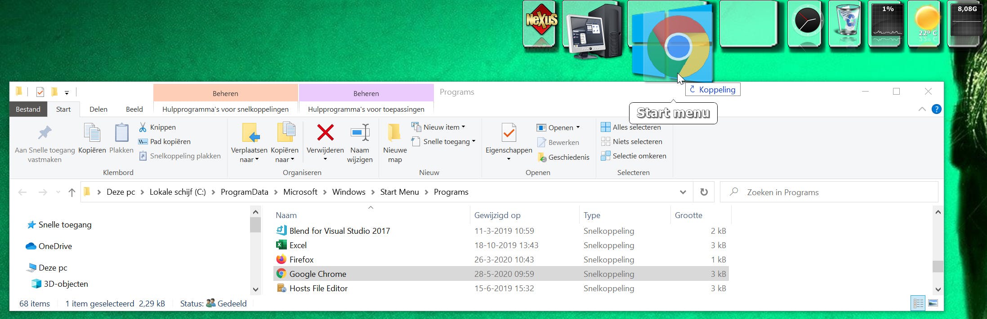The height and width of the screenshot is (319, 987).
Task: Click Selectie omkeren
Action: [634, 156]
